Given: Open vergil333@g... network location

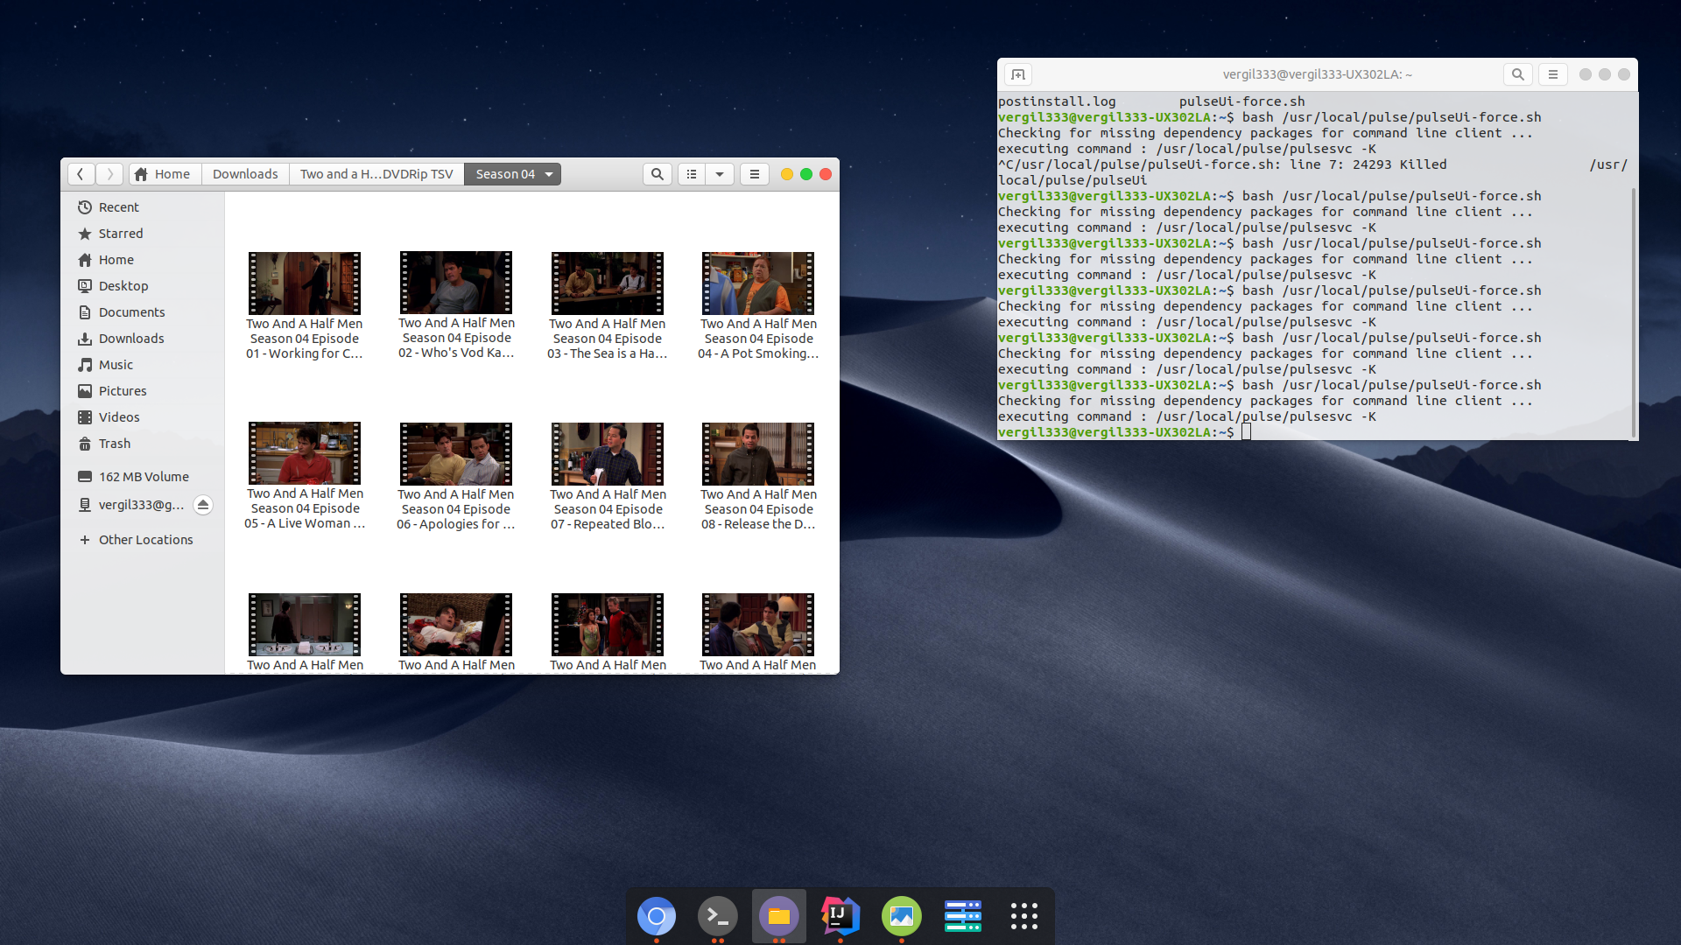Looking at the screenshot, I should pyautogui.click(x=131, y=505).
